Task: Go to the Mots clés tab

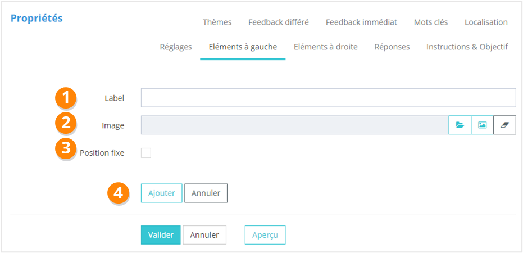Action: 431,22
